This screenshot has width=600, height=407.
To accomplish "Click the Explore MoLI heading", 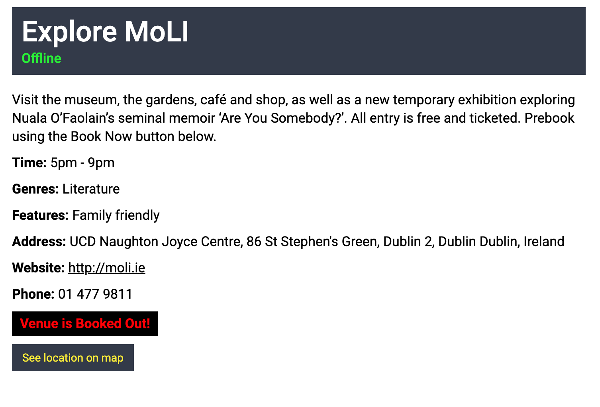I will point(105,31).
